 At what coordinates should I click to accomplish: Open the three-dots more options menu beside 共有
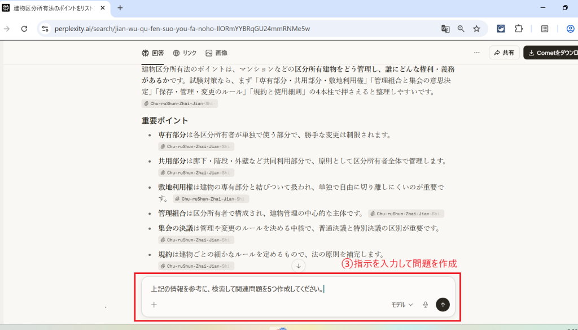click(x=477, y=53)
